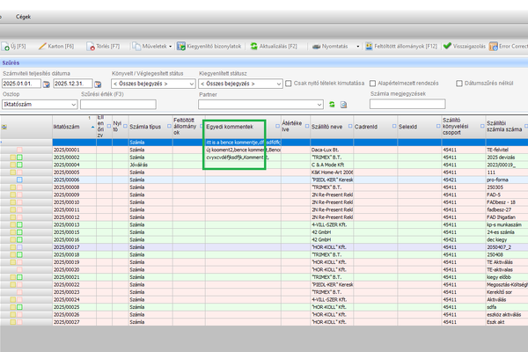Click the 45421 cell in row 2025/00016

464,239
